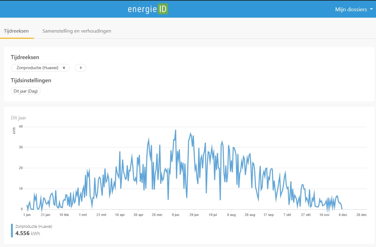Click the 40 value on y-axis
The height and width of the screenshot is (247, 376).
20,126
